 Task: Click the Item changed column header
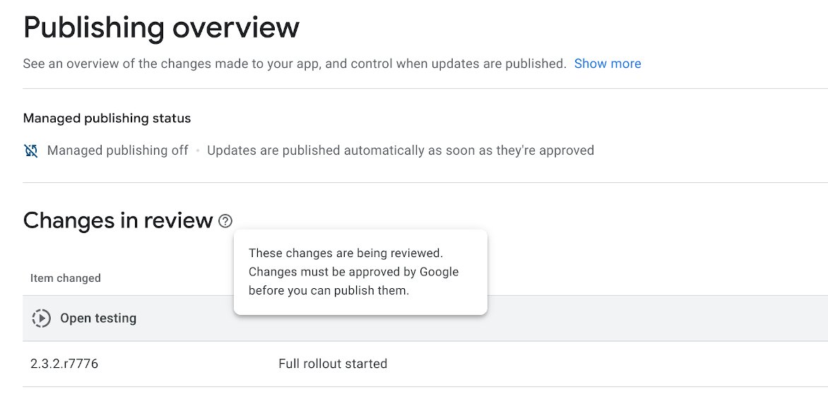click(66, 278)
